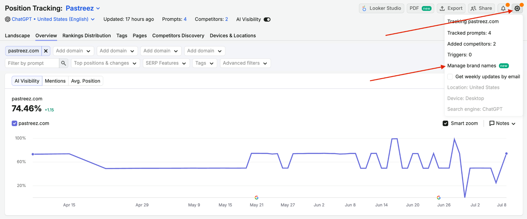This screenshot has width=527, height=219.
Task: Click the Looker Studio logo icon
Action: [364, 9]
